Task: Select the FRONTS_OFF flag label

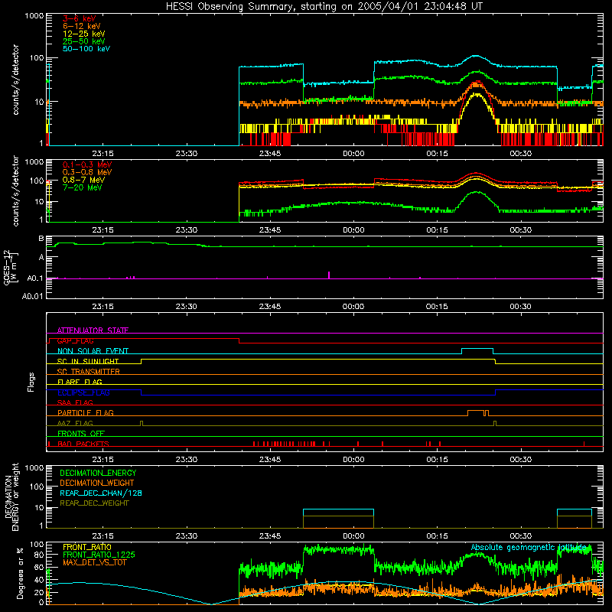Action: coord(81,433)
